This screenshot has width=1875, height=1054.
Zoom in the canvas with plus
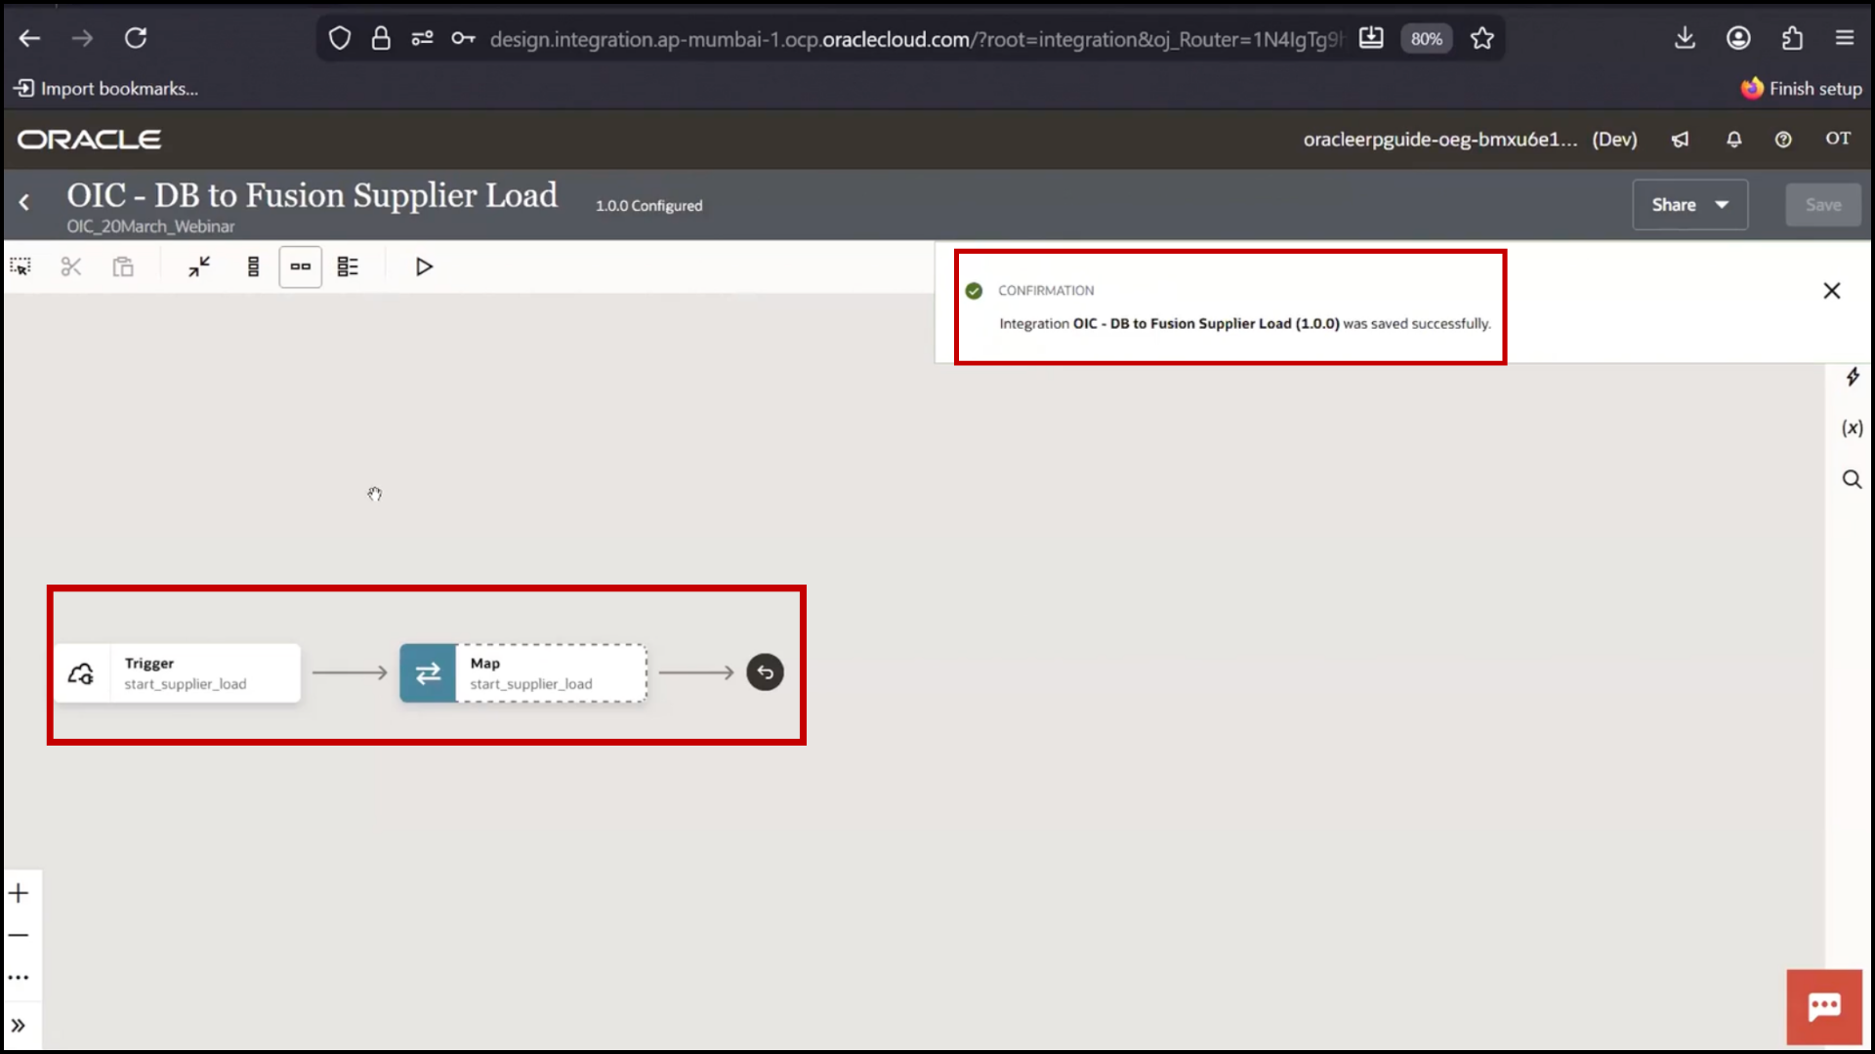(19, 893)
